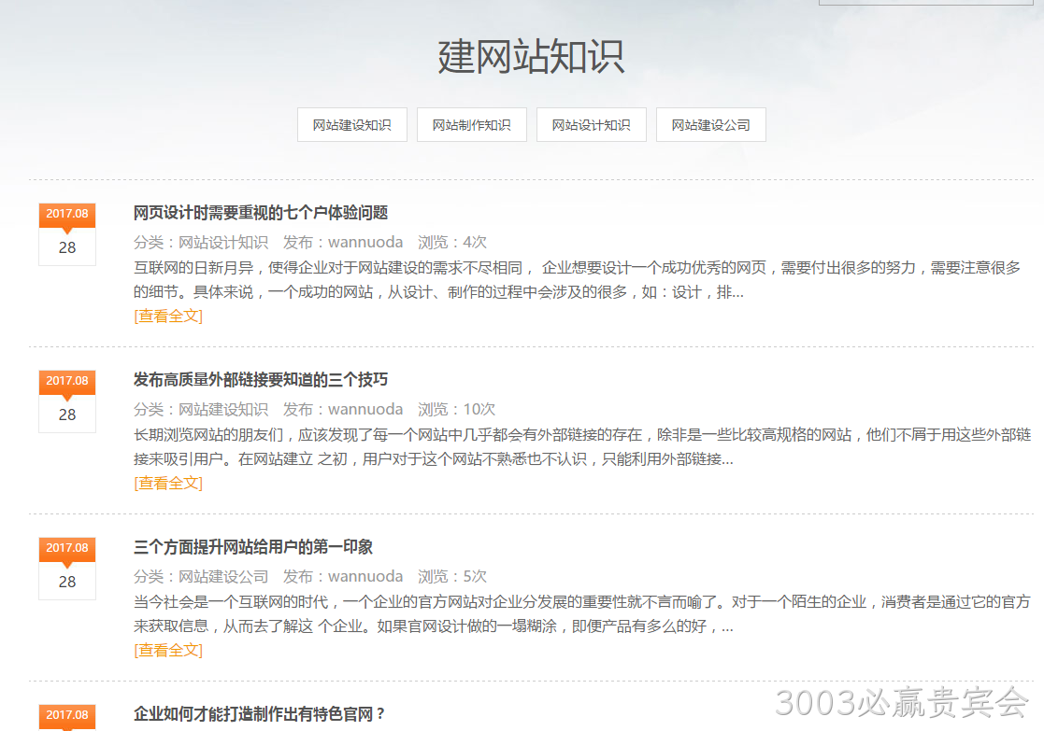Click 浏览：10次 view count

click(456, 409)
